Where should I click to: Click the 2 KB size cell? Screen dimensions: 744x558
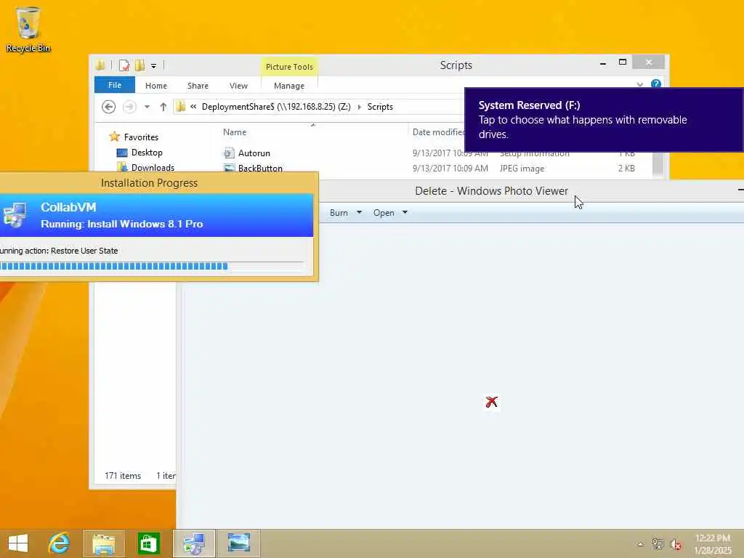click(626, 169)
